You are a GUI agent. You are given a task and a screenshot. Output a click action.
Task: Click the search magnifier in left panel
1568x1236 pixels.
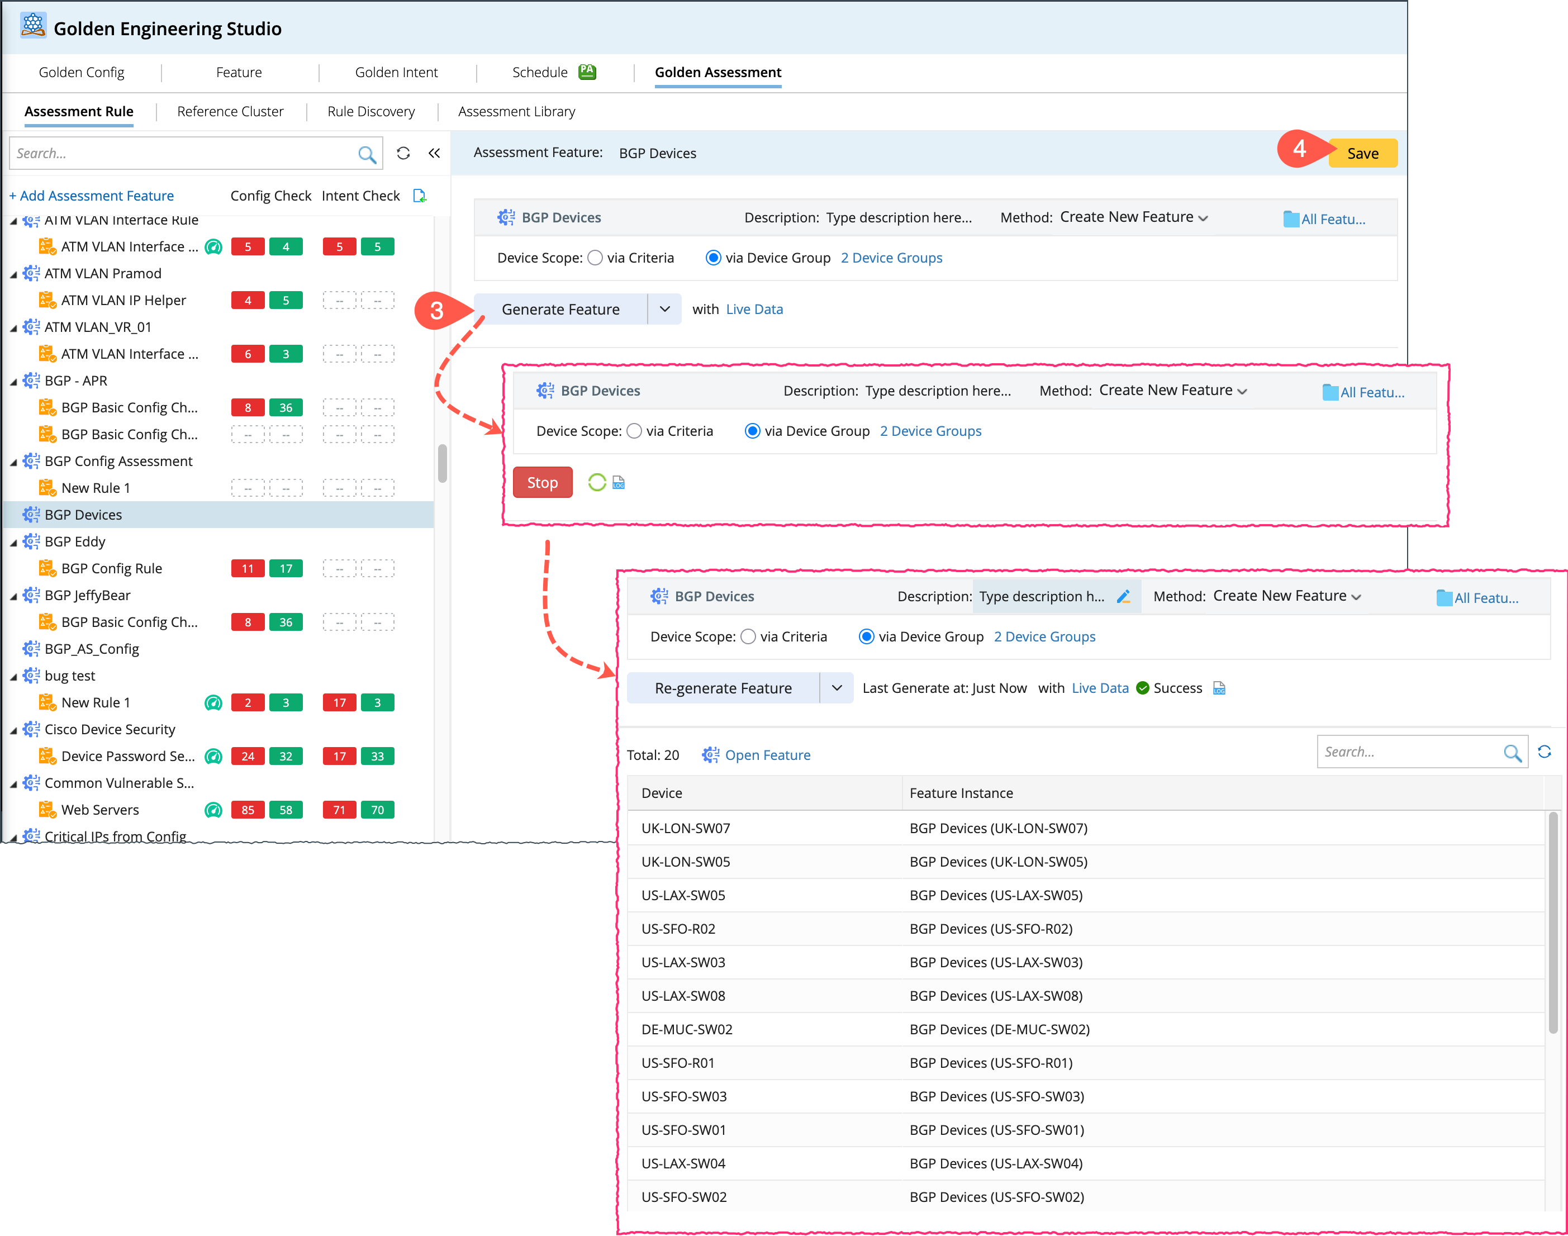tap(367, 154)
